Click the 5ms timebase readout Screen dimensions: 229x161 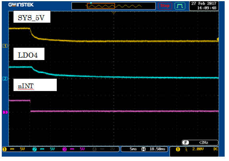click(133, 149)
